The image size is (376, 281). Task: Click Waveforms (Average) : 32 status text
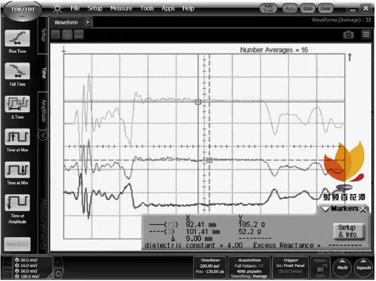(x=341, y=20)
